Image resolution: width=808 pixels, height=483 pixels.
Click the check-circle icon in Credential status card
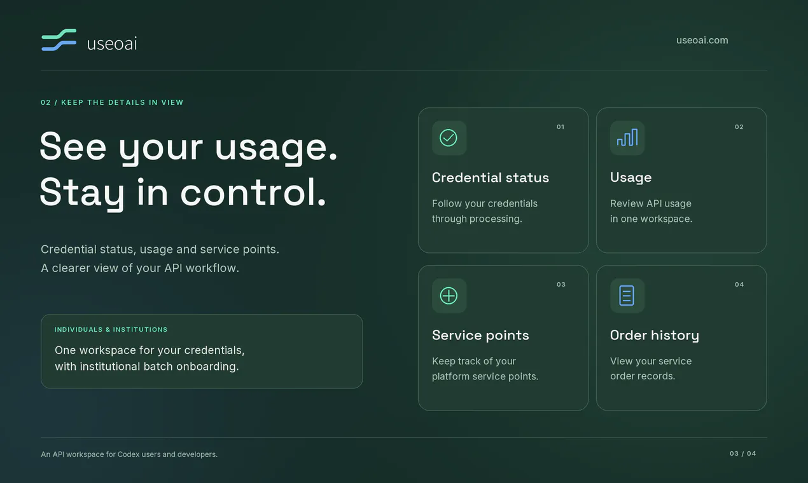(x=449, y=138)
